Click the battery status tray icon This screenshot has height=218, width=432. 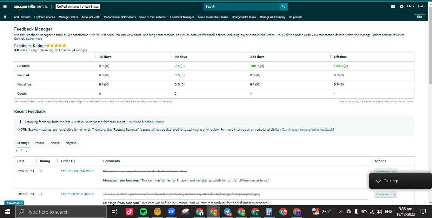[x=364, y=212]
